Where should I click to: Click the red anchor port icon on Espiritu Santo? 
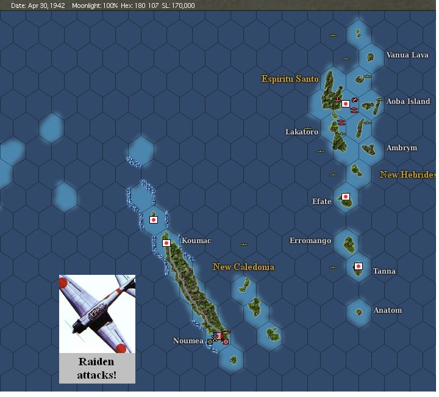click(338, 99)
